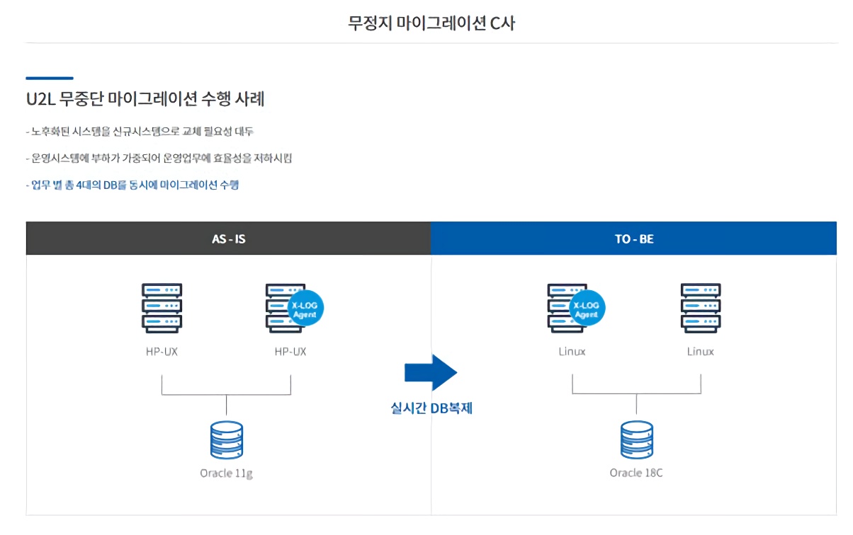Click the page title 무정지 마이그레이션 C사
The width and height of the screenshot is (853, 535).
click(x=431, y=23)
